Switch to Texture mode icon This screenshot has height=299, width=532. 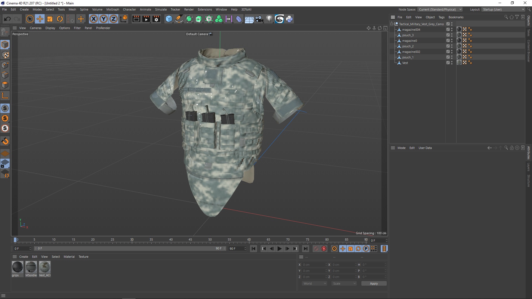(x=5, y=55)
